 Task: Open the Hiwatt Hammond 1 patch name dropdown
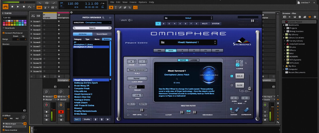188,42
